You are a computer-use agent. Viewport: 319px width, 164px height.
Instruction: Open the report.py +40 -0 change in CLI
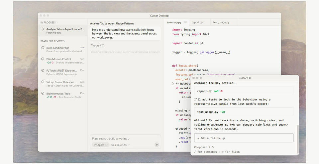point(244,91)
